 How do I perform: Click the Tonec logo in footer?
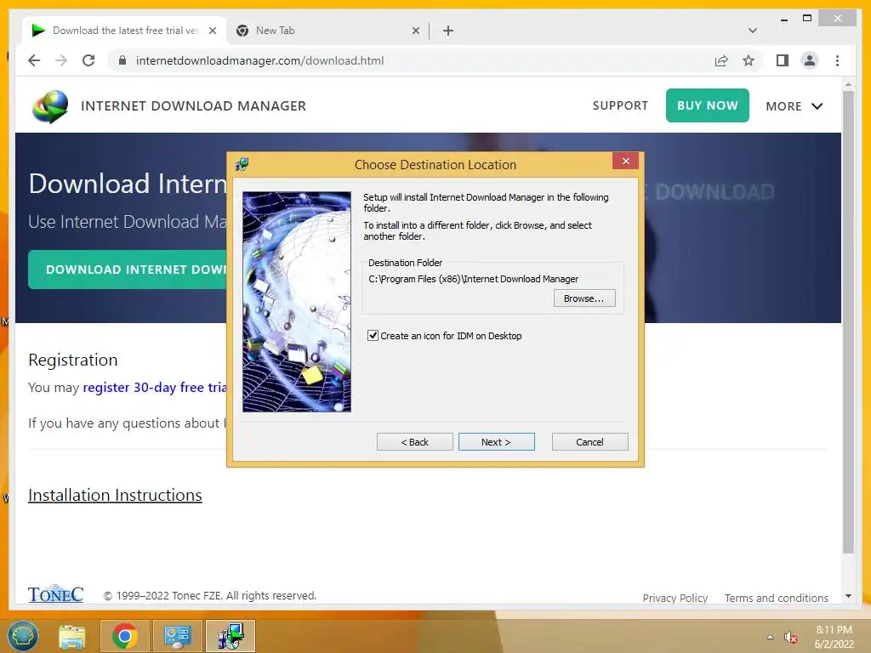click(55, 593)
